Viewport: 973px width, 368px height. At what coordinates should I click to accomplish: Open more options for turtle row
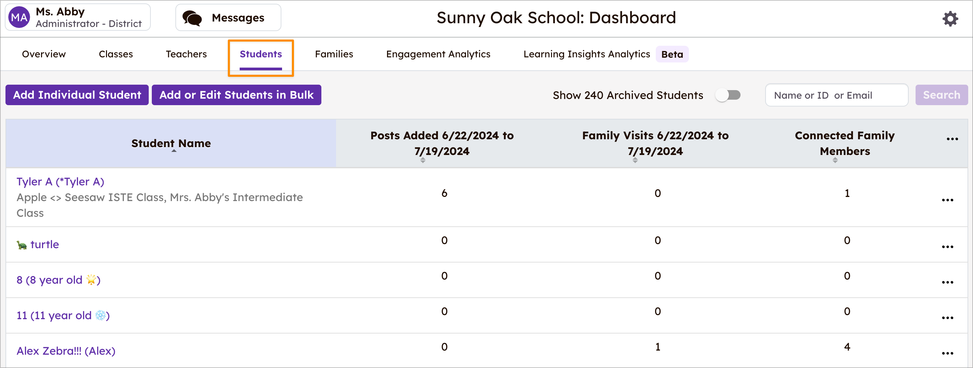tap(947, 247)
